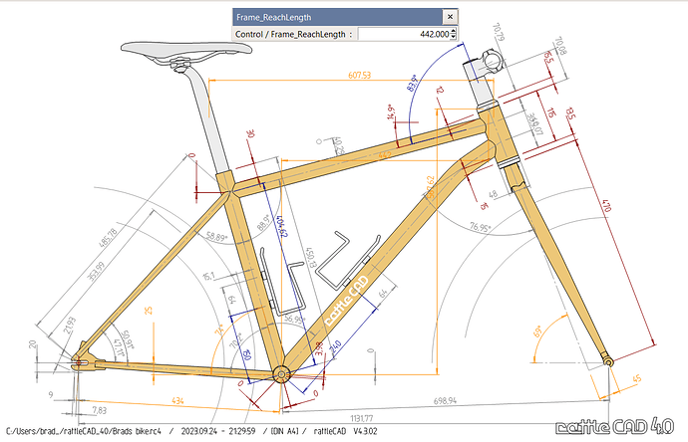Select the orange 607.53 dimension at top

pos(359,75)
